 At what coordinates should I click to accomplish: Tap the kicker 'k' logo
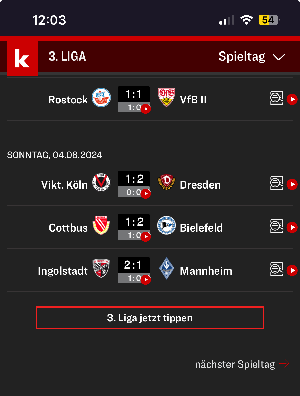[23, 59]
